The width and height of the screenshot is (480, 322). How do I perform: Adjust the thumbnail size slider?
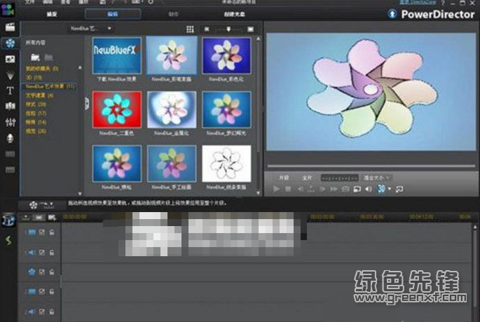click(x=228, y=29)
